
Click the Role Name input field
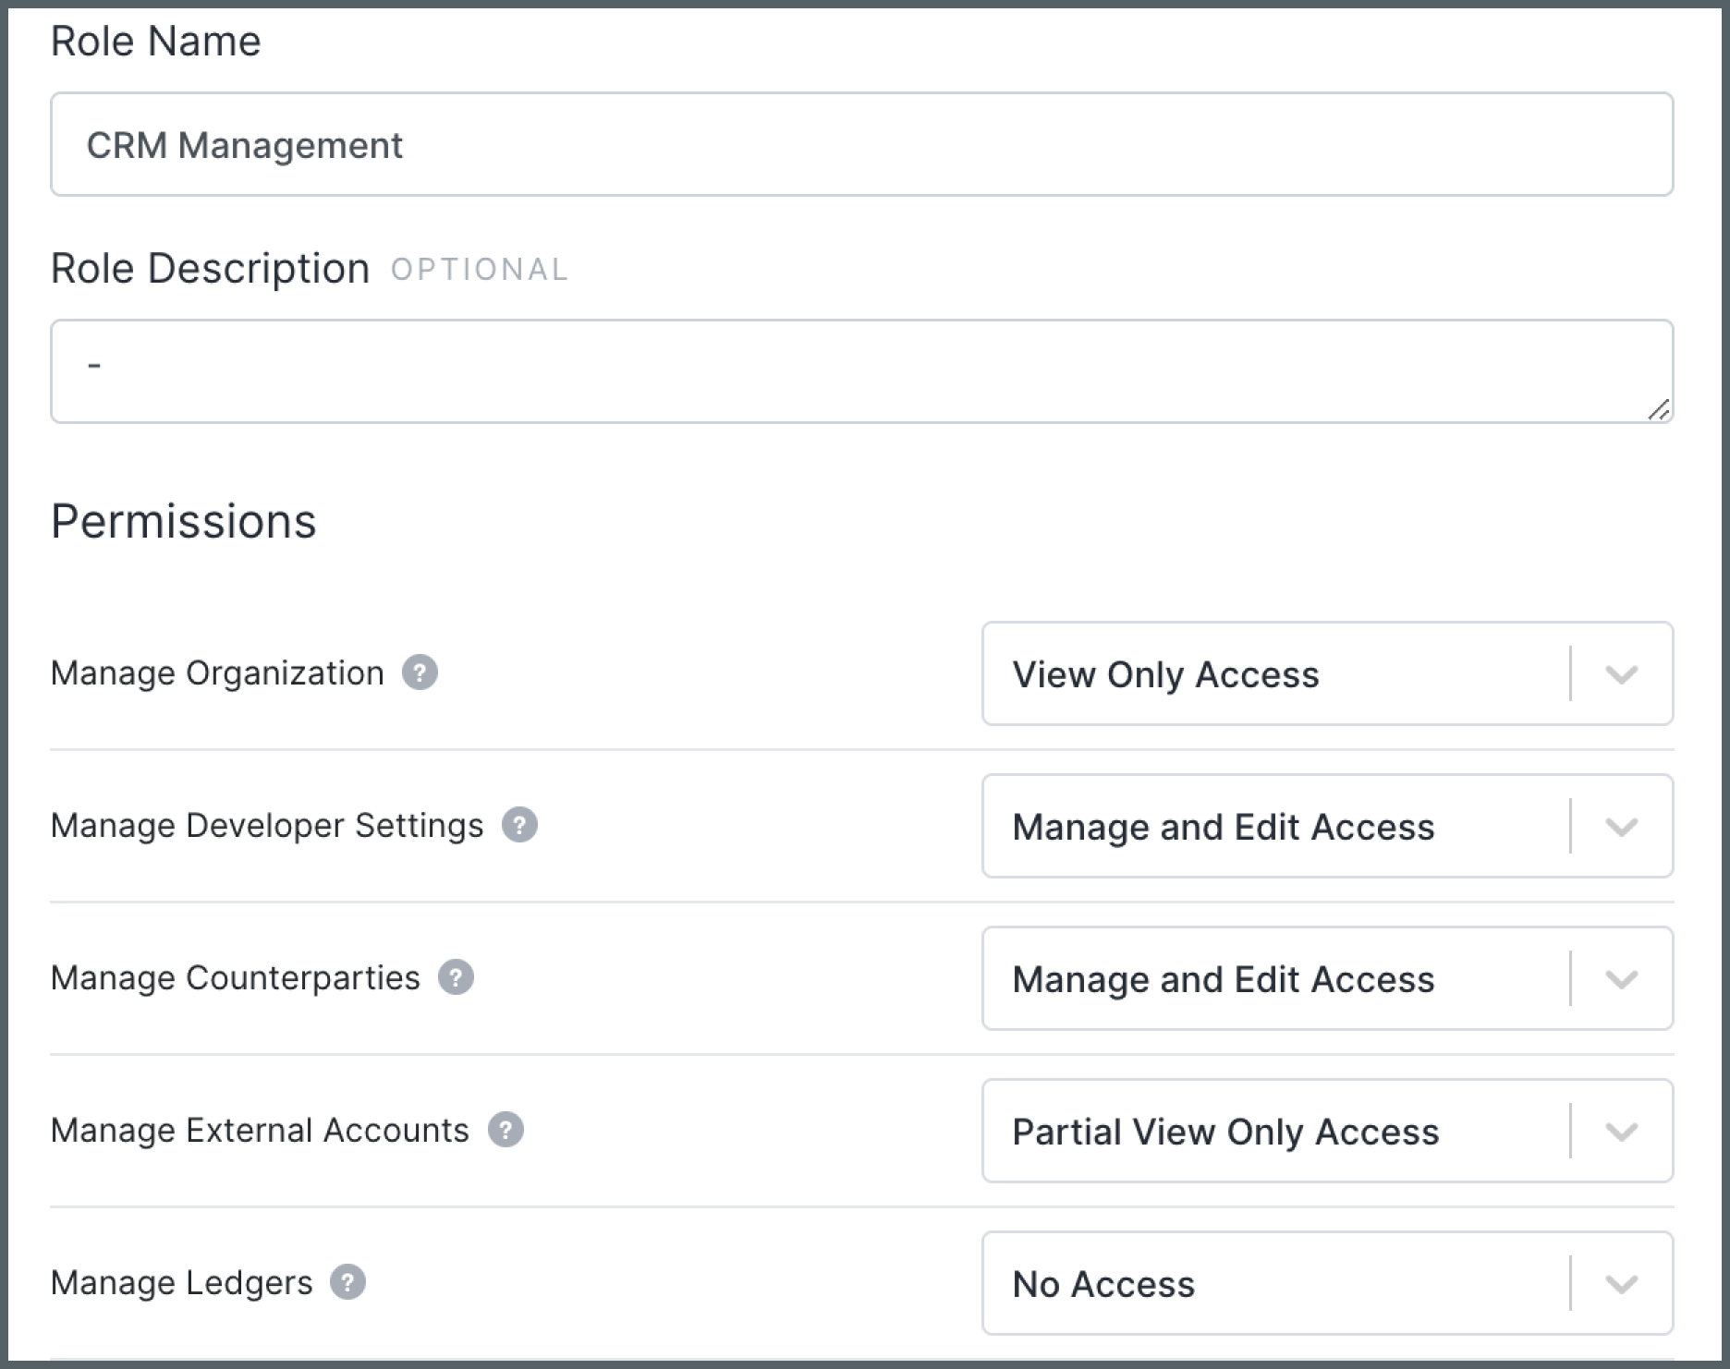pyautogui.click(x=861, y=144)
